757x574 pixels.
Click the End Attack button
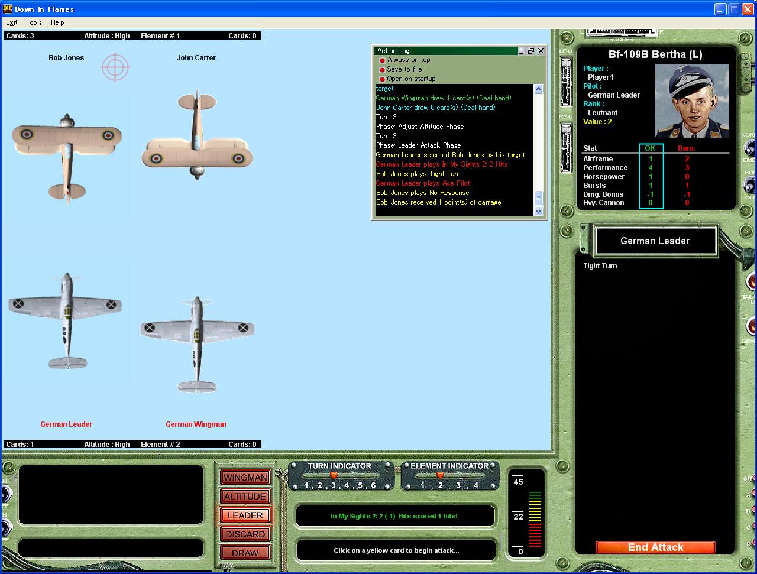click(x=655, y=547)
